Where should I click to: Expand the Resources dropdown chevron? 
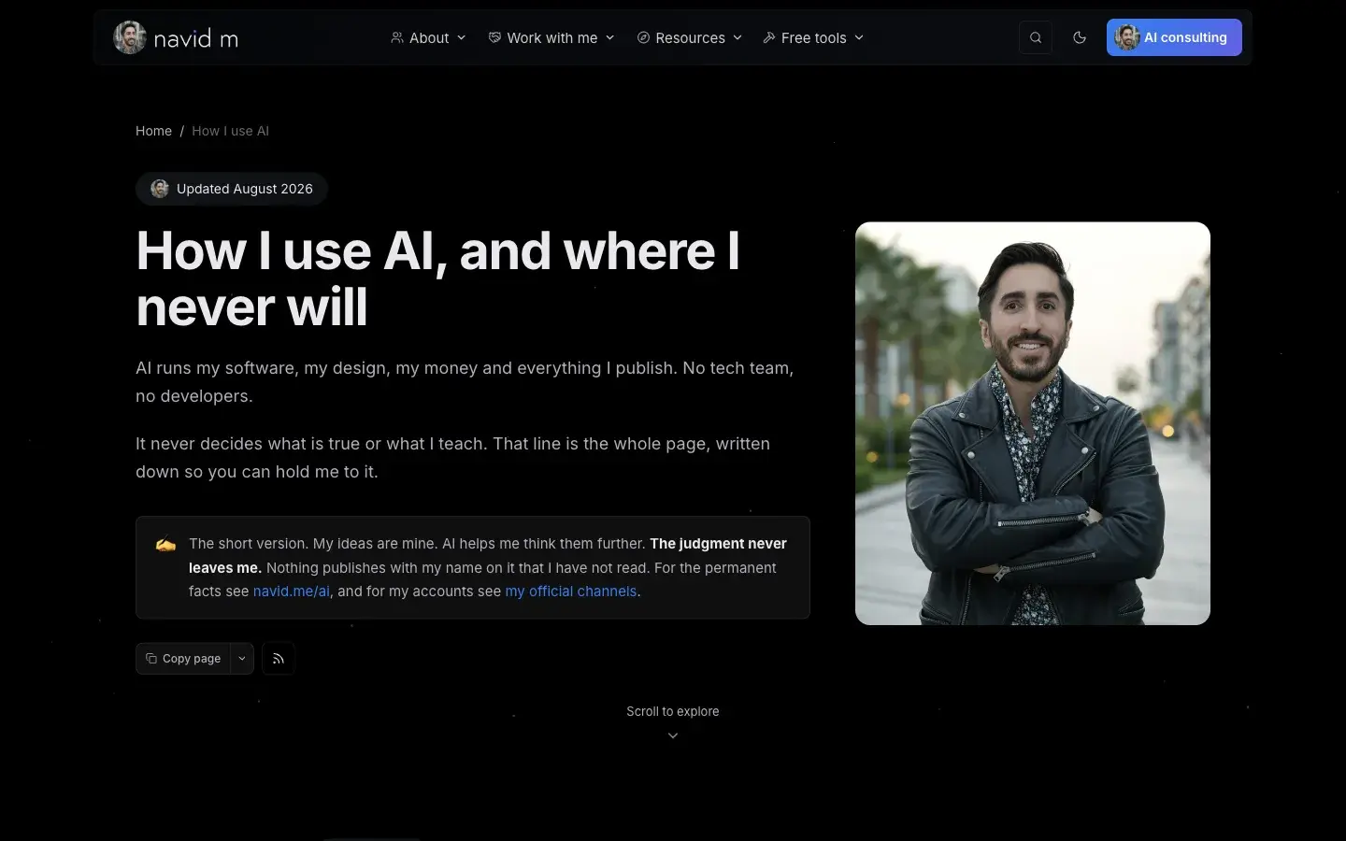[737, 37]
